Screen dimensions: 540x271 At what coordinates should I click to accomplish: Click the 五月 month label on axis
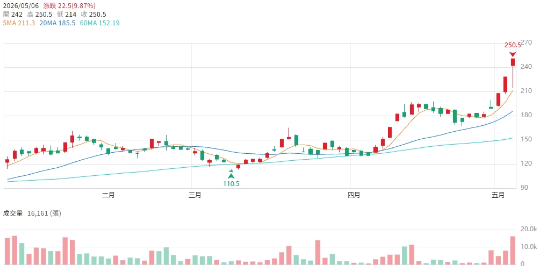498,196
